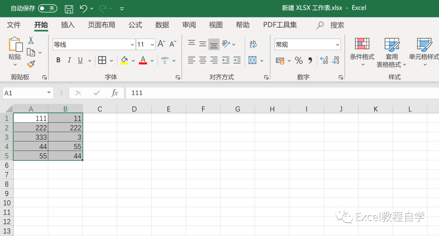
Task: Toggle Italic formatting
Action: coord(69,60)
